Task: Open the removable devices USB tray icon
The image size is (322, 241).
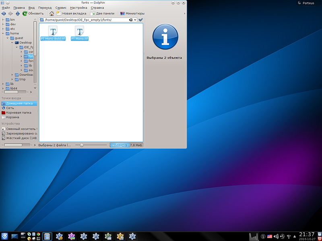Action: point(283,237)
